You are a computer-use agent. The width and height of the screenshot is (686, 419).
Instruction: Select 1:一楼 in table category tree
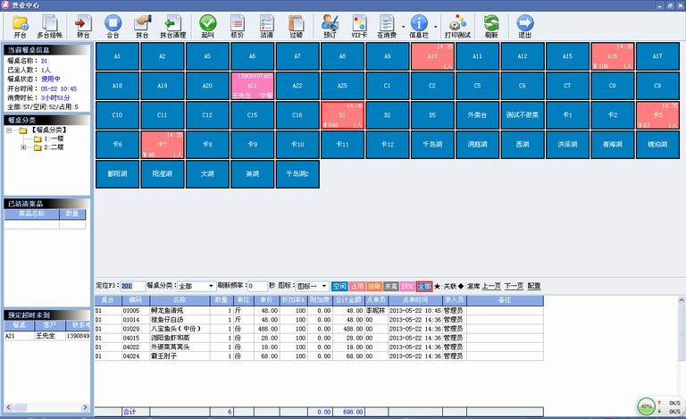55,138
